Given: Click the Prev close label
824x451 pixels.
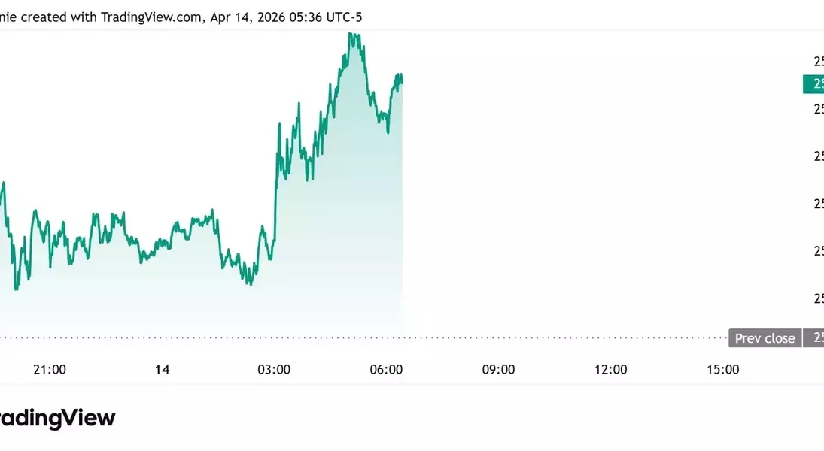Looking at the screenshot, I should tap(765, 338).
